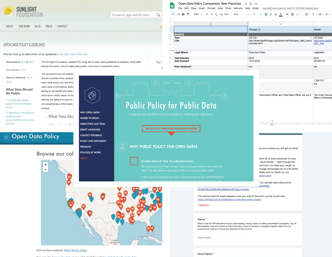
Task: Select DRAFT LANGUAGE in the sidebar
Action: tap(90, 130)
